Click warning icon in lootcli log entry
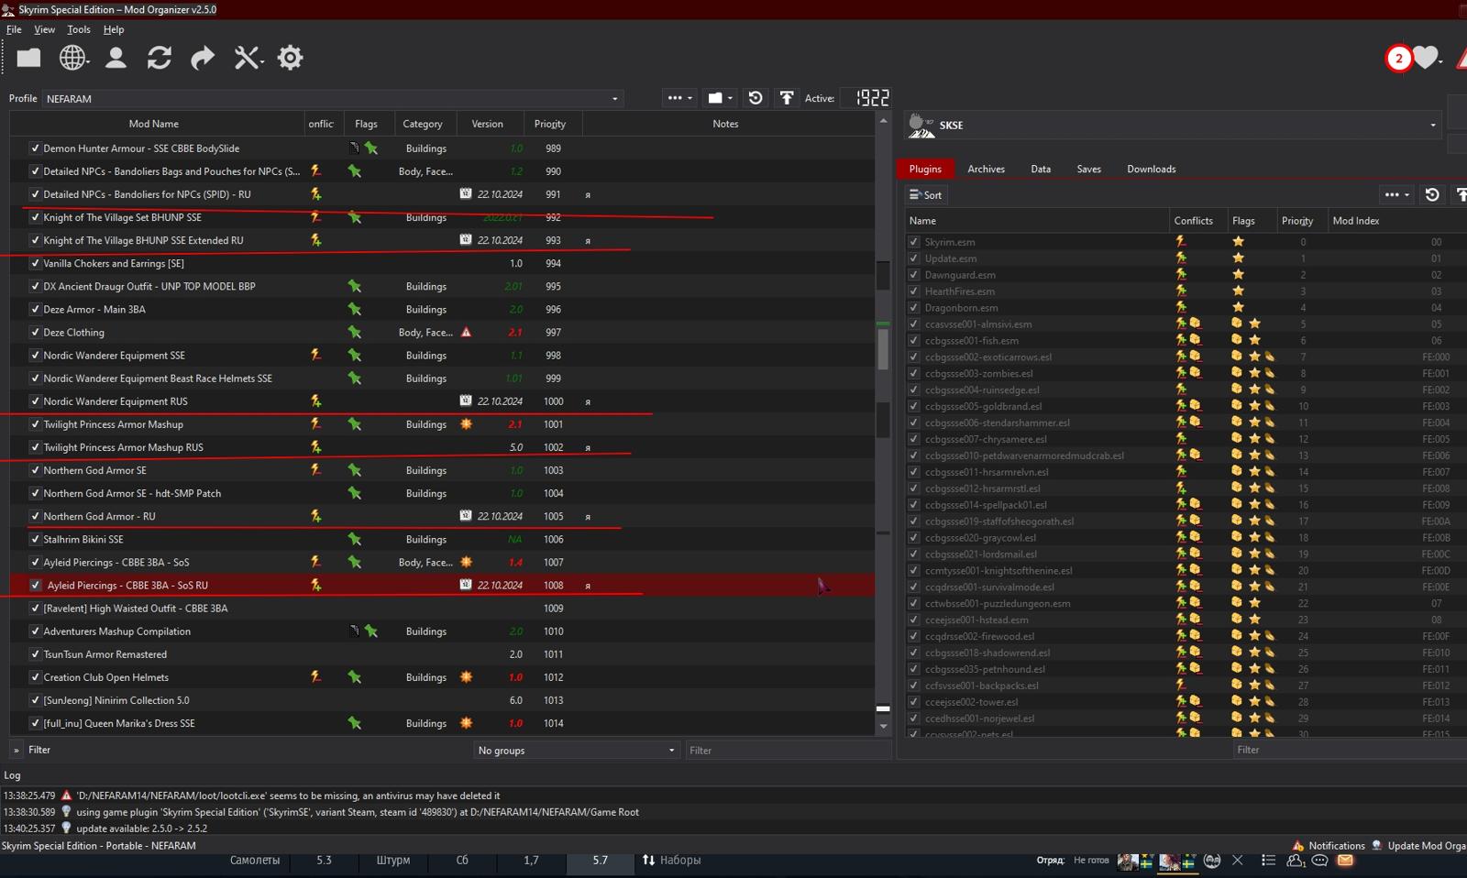The height and width of the screenshot is (878, 1467). tap(66, 796)
